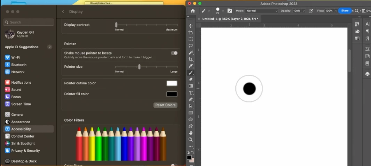
Task: Select the Zoom tool in toolbar
Action: point(190,140)
